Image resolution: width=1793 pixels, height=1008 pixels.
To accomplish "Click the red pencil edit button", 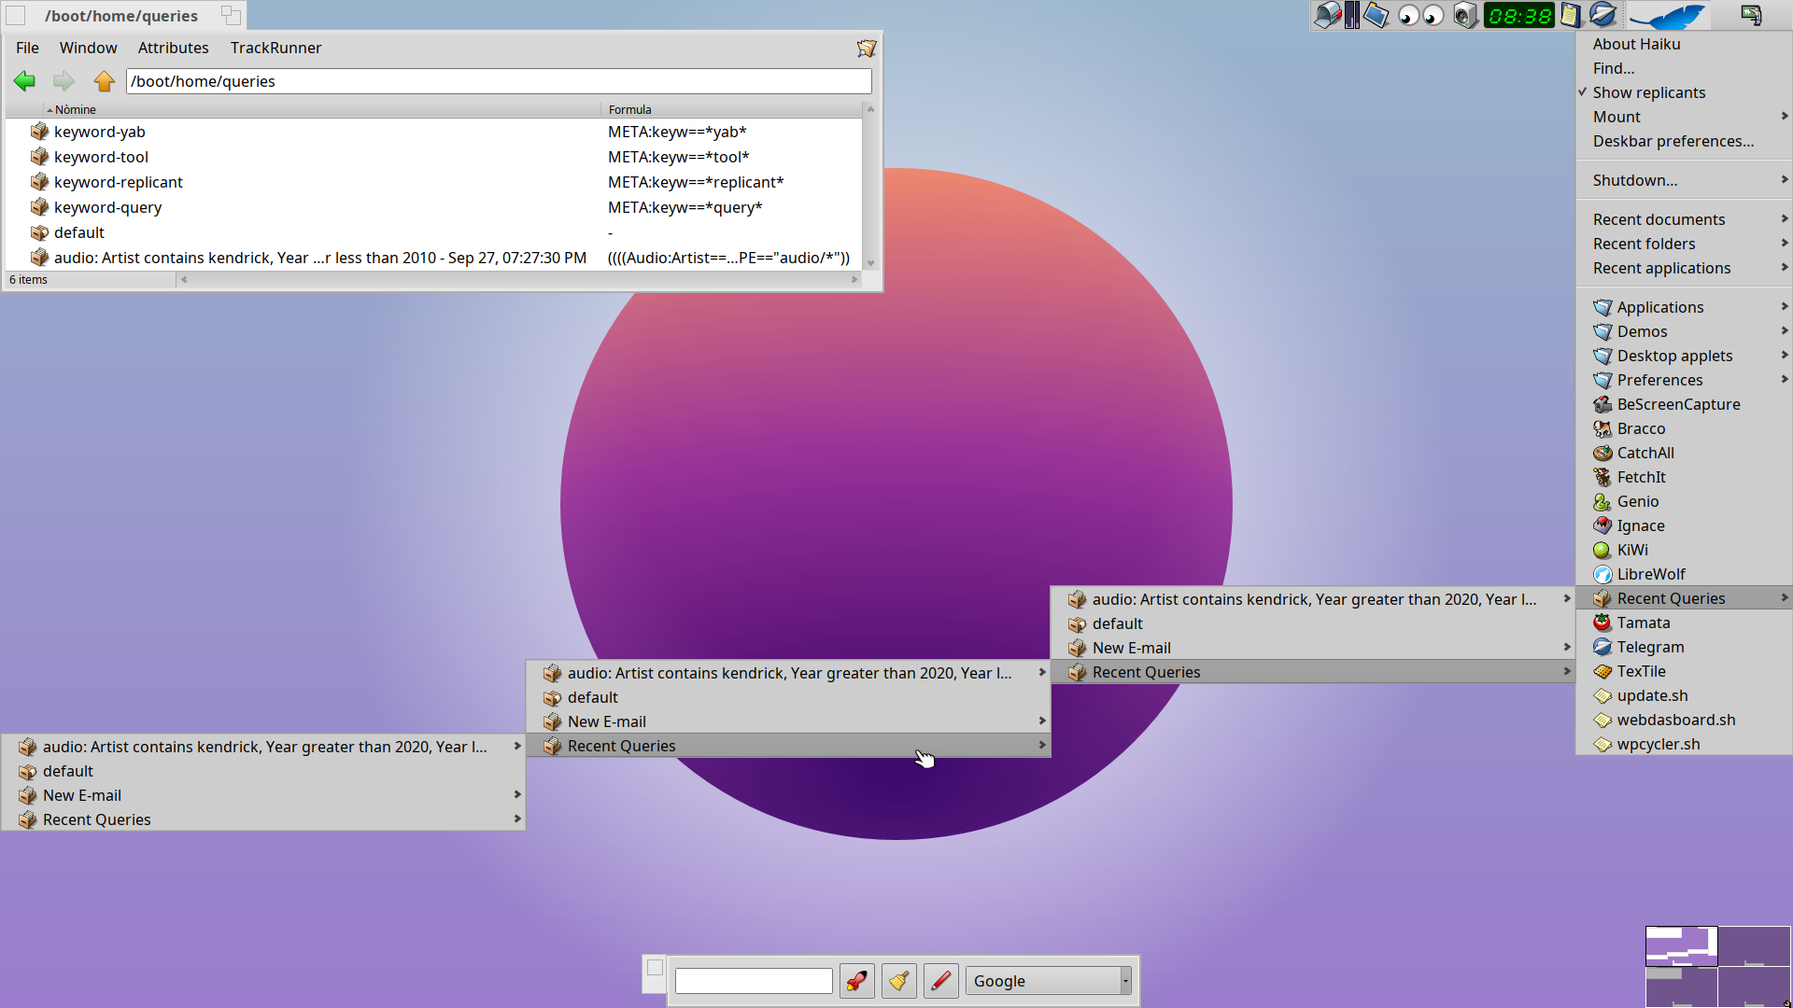I will 940,981.
